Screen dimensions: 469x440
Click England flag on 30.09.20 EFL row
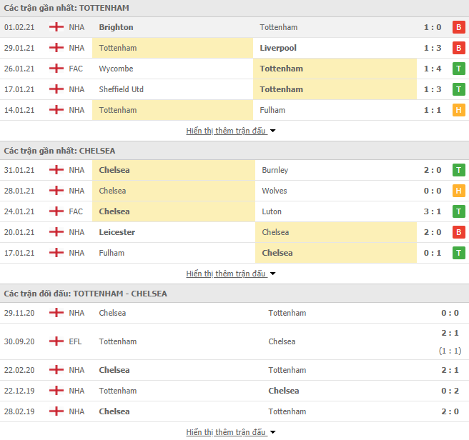click(56, 341)
